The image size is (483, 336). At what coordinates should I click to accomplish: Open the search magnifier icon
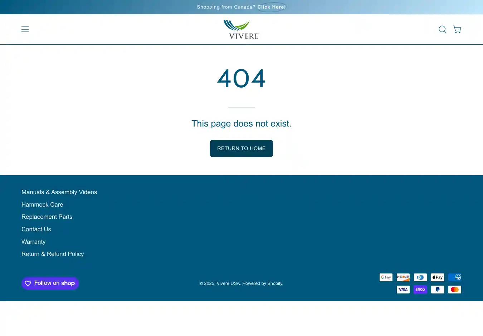(443, 29)
